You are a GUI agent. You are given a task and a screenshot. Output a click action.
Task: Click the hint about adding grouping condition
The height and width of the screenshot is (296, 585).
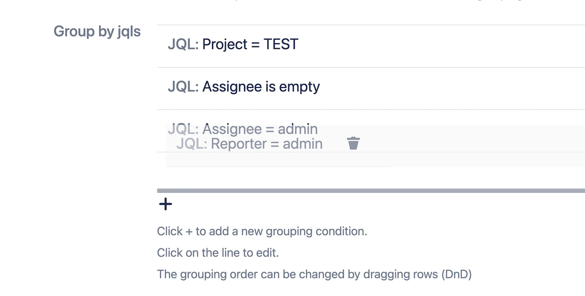[262, 232]
